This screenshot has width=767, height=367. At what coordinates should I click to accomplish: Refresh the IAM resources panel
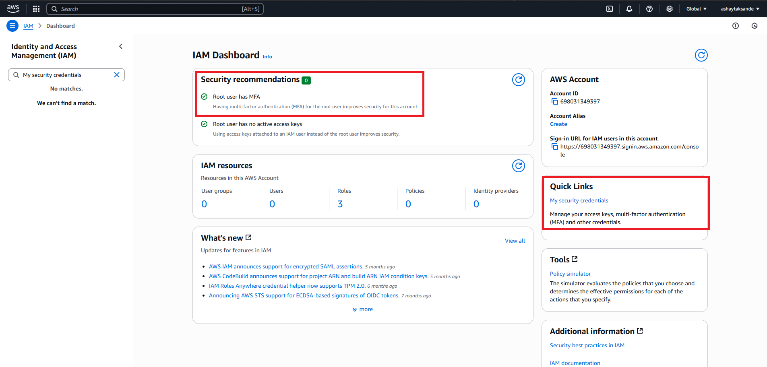(519, 166)
